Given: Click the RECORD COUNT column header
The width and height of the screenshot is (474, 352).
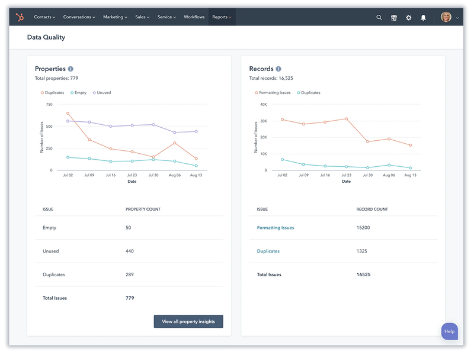Looking at the screenshot, I should coord(372,209).
